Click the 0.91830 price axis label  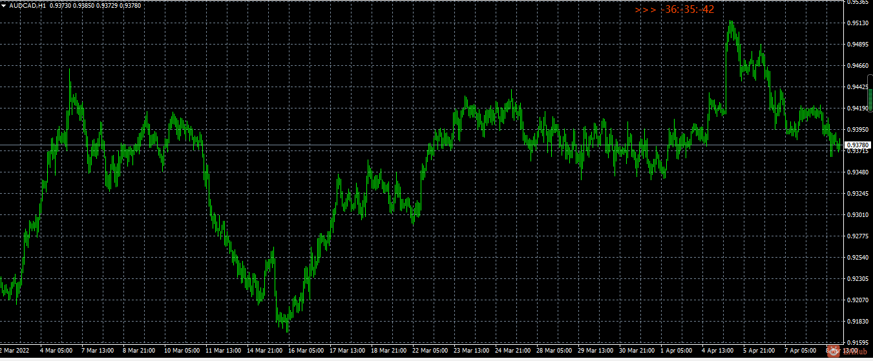point(857,322)
